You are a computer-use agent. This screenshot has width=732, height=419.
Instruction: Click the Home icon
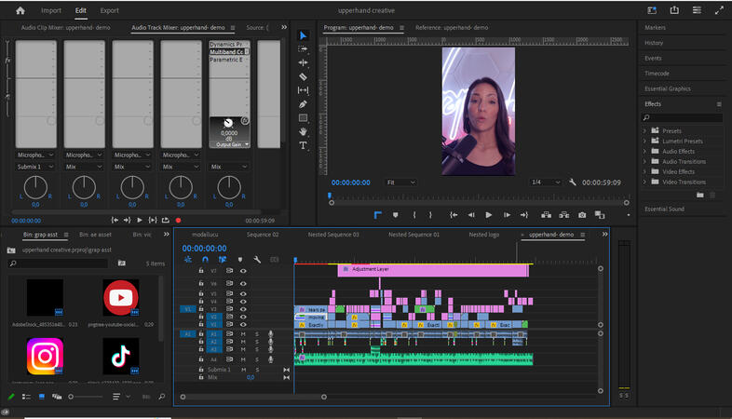[x=20, y=10]
